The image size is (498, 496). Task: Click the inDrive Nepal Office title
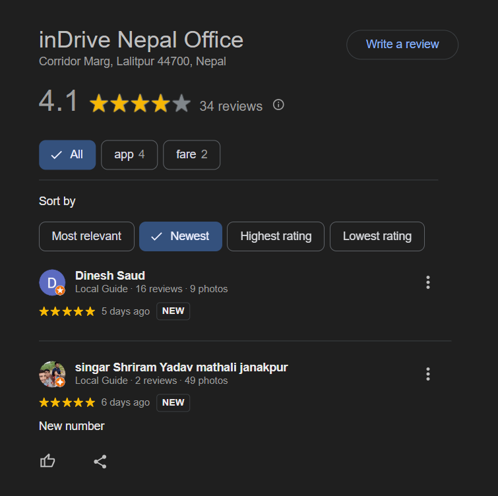[141, 40]
